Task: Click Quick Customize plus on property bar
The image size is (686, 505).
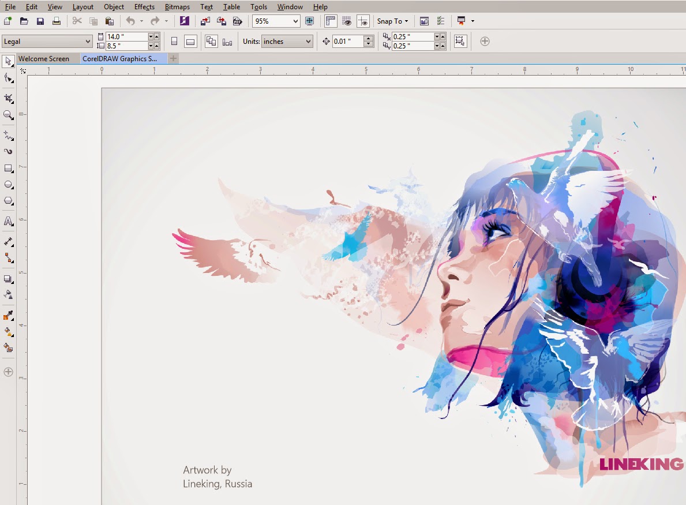Action: (x=485, y=41)
